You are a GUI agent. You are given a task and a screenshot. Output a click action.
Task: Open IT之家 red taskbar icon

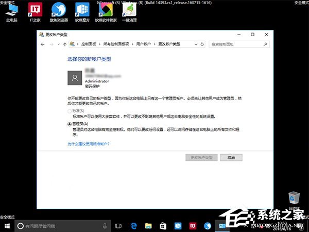tap(193, 226)
